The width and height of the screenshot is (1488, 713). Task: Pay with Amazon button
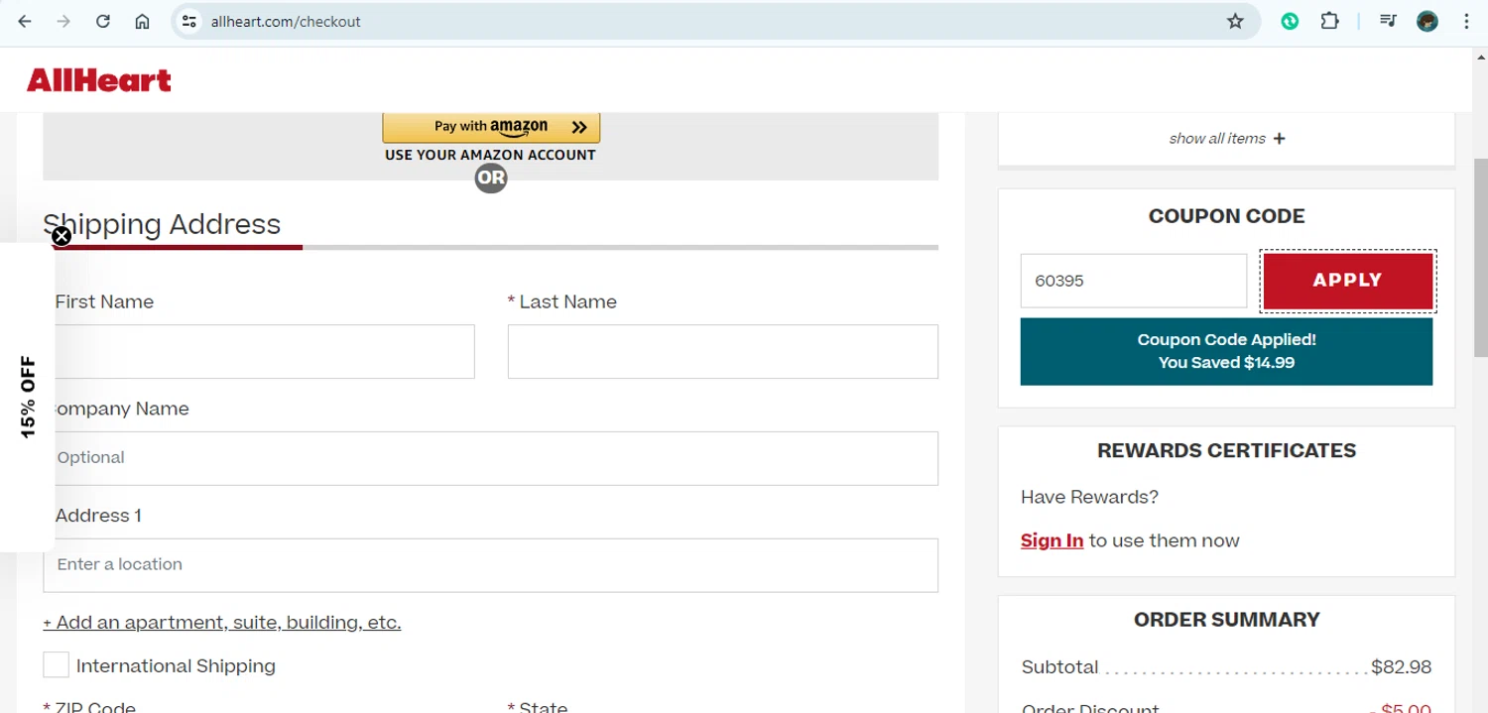point(491,127)
